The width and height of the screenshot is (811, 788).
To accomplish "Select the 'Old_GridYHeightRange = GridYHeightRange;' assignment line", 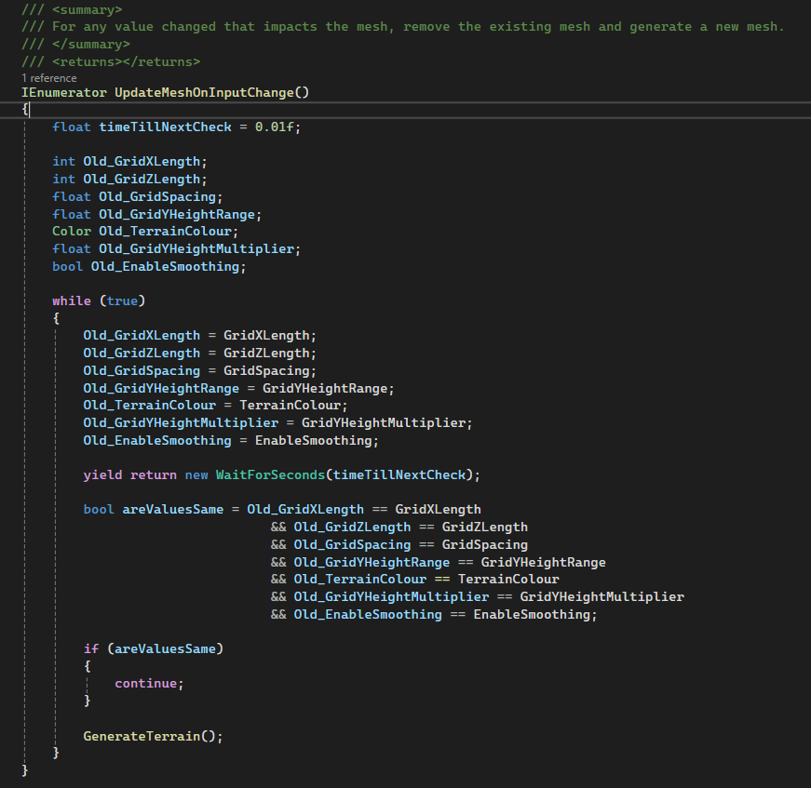I will pyautogui.click(x=238, y=388).
